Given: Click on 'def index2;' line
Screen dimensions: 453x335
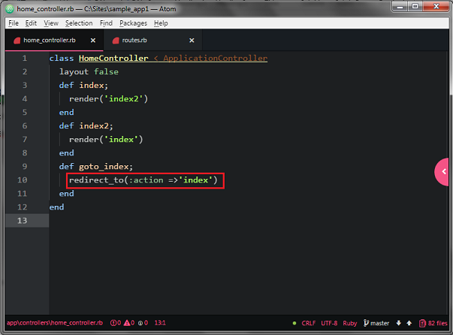Looking at the screenshot, I should click(86, 126).
